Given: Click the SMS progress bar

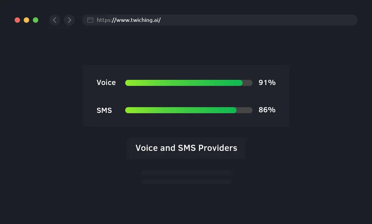Looking at the screenshot, I should coord(189,110).
